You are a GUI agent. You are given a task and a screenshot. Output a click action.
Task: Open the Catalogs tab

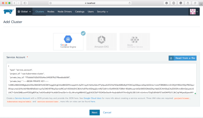[80, 12]
